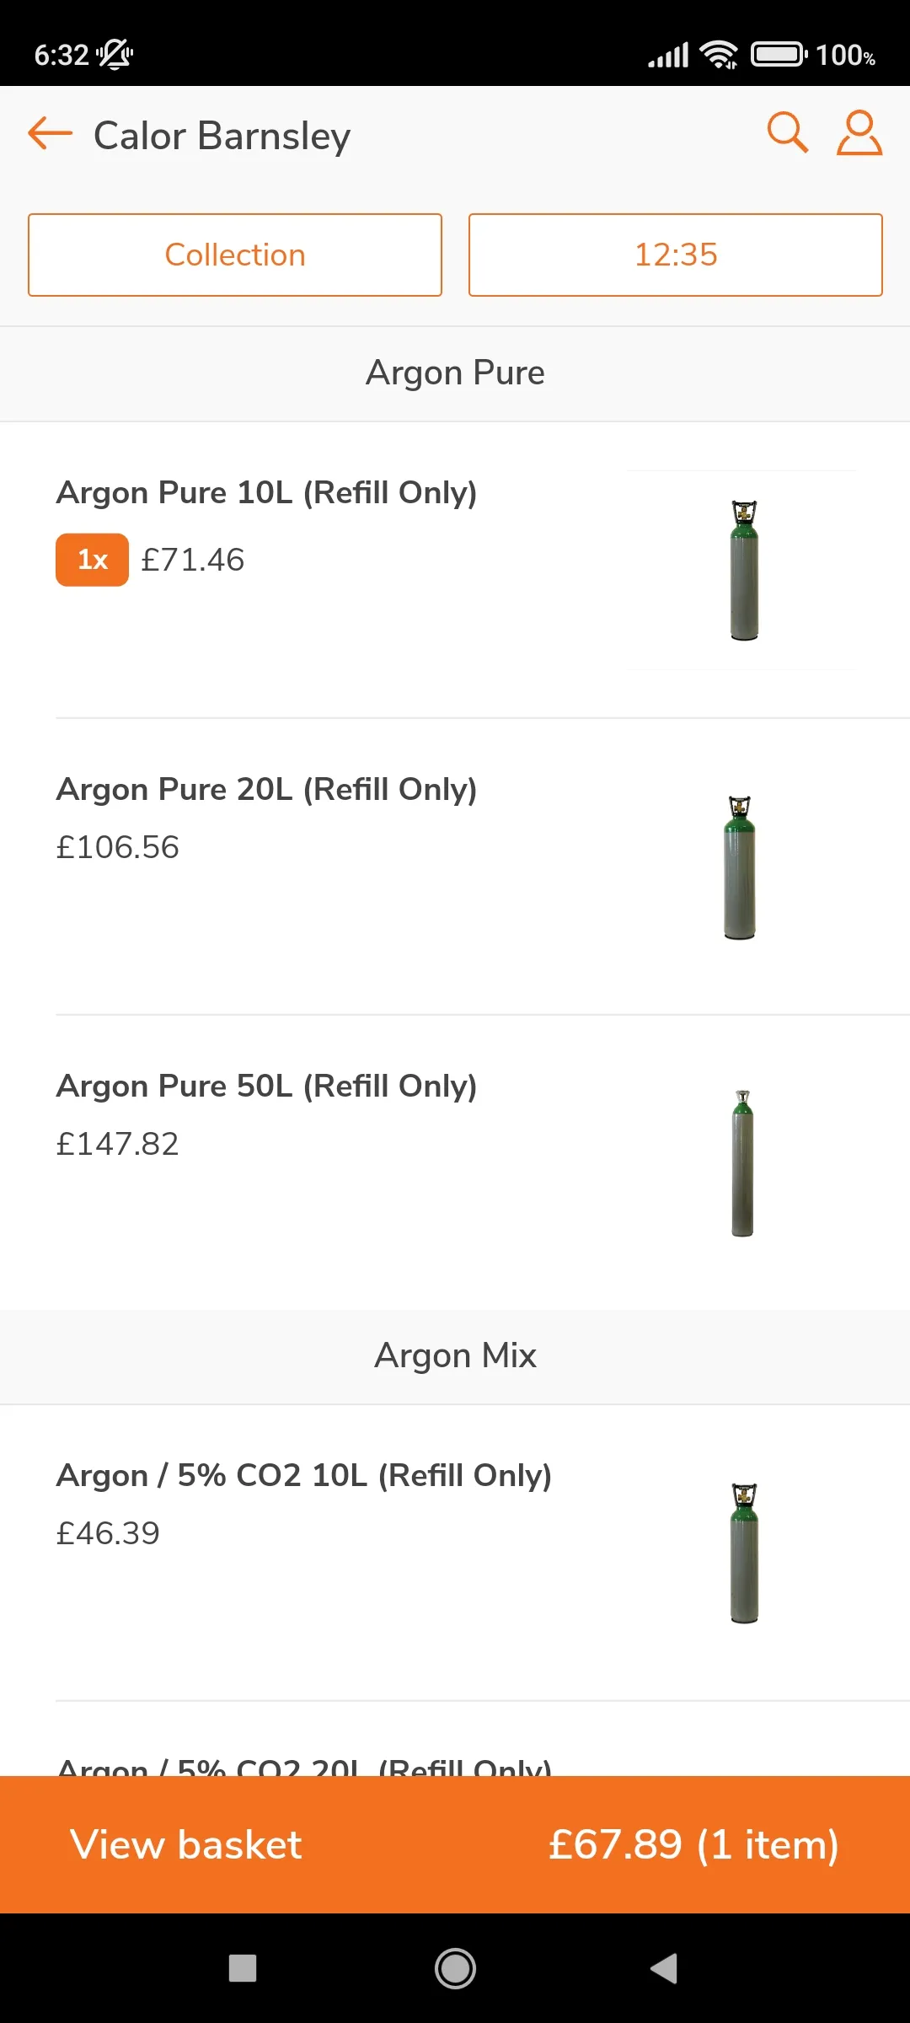The width and height of the screenshot is (910, 2023).
Task: Tap the Argon Pure 50L cylinder image
Action: click(x=742, y=1164)
